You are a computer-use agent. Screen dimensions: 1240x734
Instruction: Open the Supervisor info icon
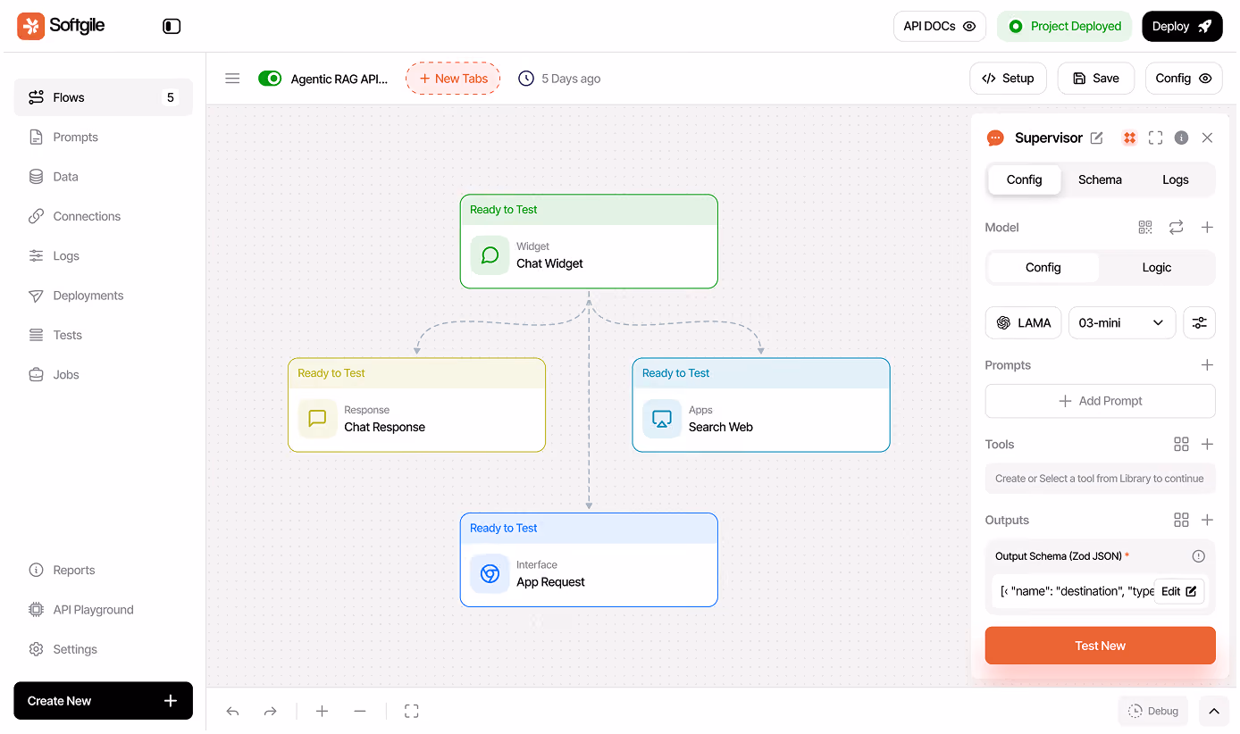click(x=1181, y=138)
